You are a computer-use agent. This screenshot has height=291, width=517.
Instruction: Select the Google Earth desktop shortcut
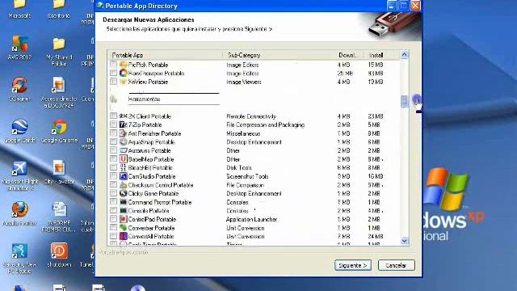pos(19,131)
